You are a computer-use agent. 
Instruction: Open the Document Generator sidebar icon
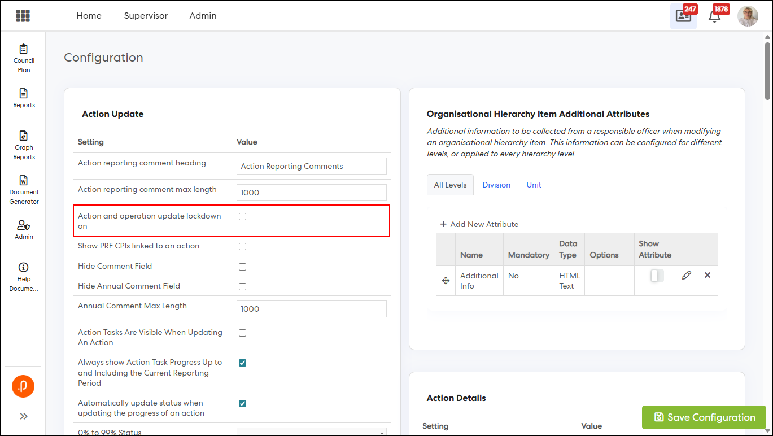click(24, 189)
